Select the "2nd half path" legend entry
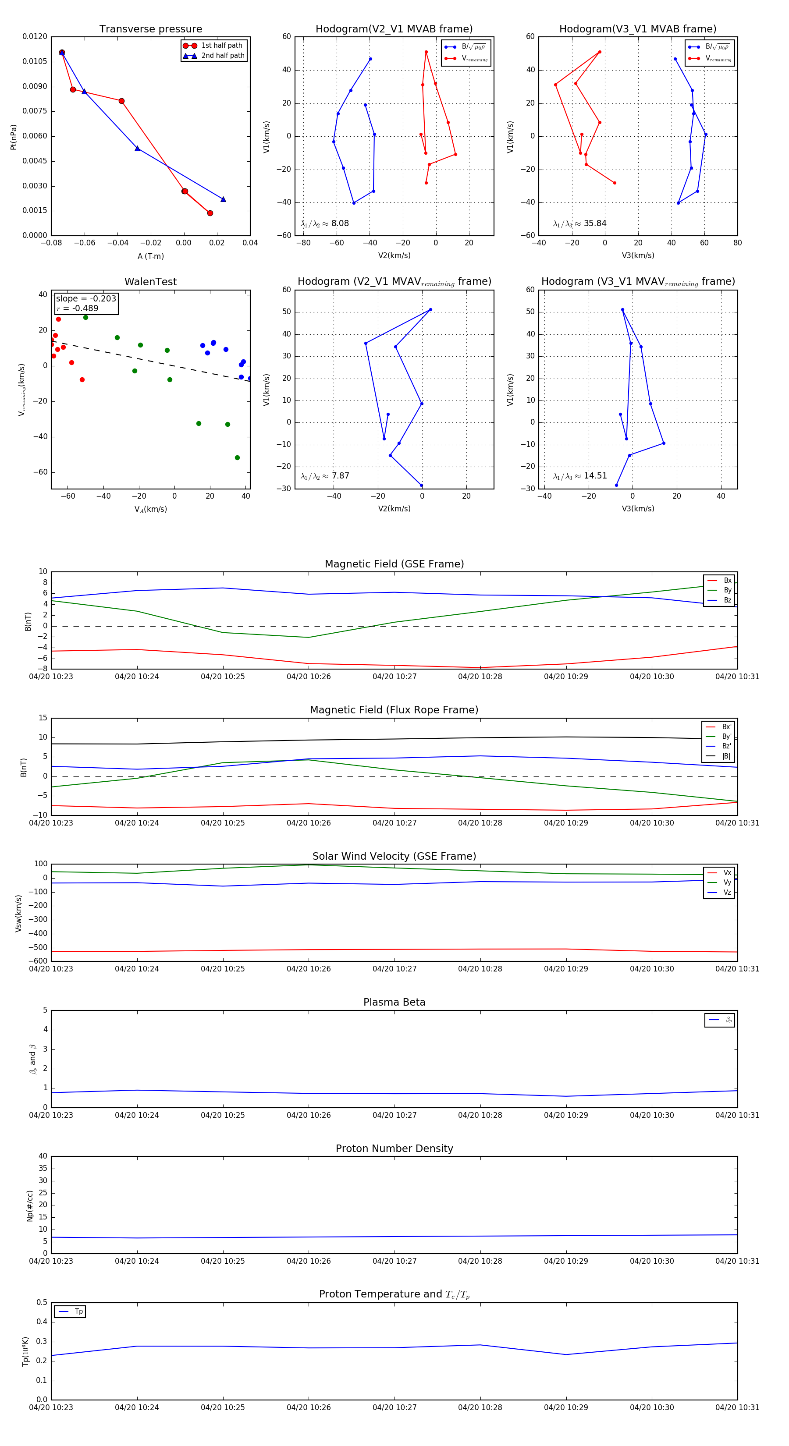 214,56
